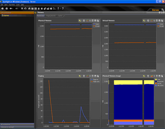Click the rightmost copy icon on Physical Memory chart
Screen dimensions: 165x129
(98, 21)
